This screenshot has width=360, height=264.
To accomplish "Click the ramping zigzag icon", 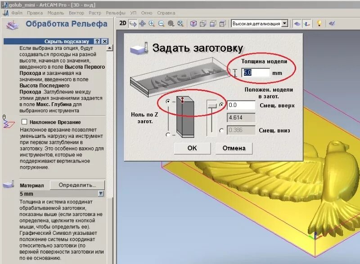I will click(x=8, y=122).
